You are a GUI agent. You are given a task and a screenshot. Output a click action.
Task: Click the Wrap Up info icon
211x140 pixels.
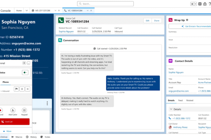pyautogui.click(x=187, y=20)
